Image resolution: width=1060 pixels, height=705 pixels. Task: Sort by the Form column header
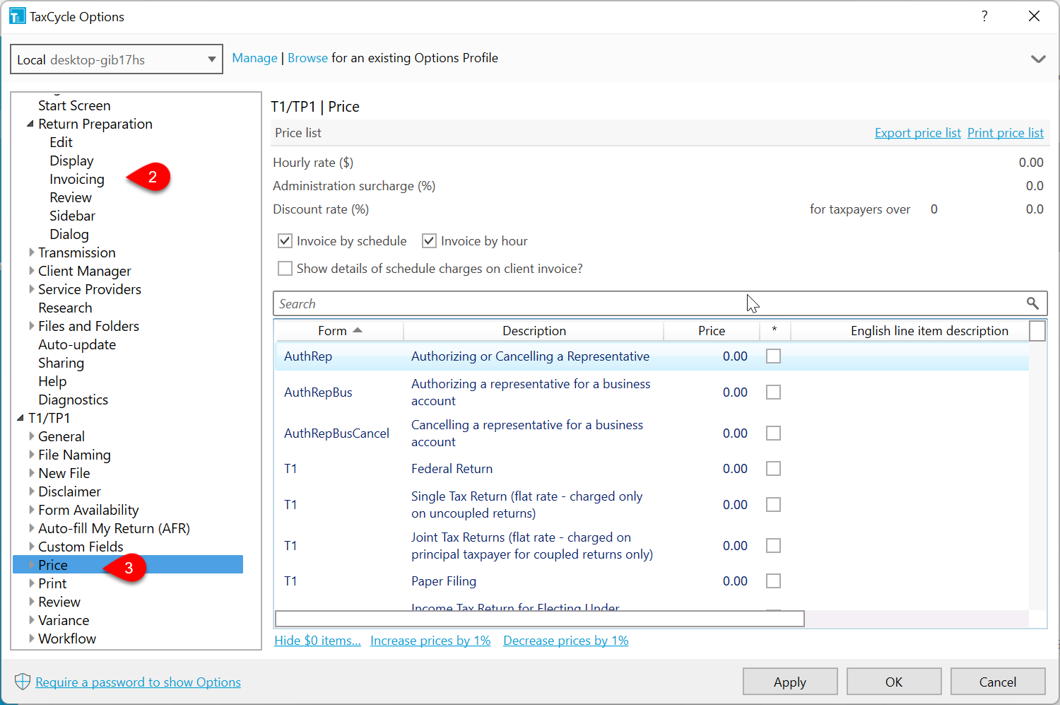click(x=338, y=331)
